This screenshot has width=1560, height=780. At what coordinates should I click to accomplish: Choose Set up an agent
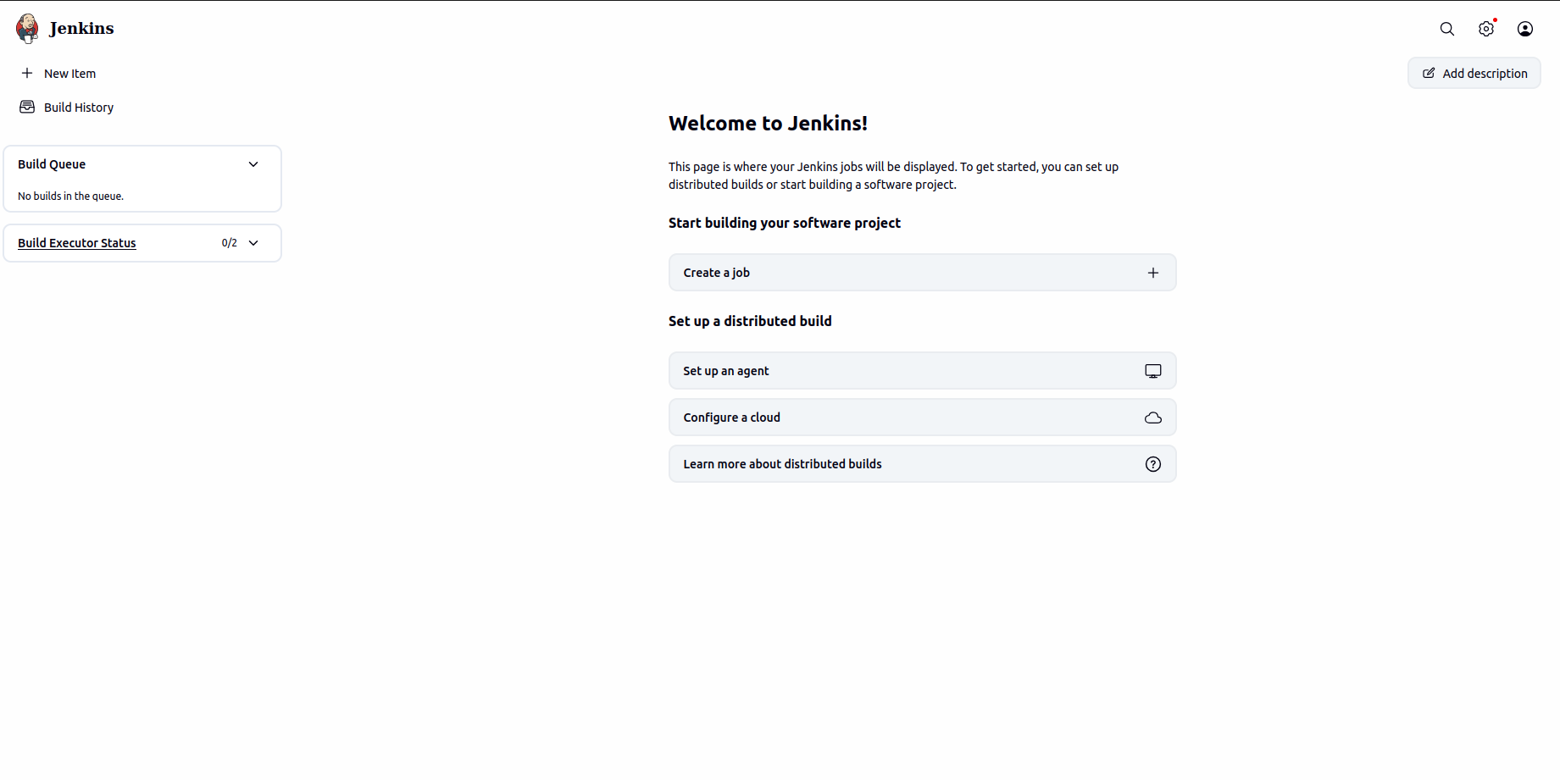click(x=726, y=371)
